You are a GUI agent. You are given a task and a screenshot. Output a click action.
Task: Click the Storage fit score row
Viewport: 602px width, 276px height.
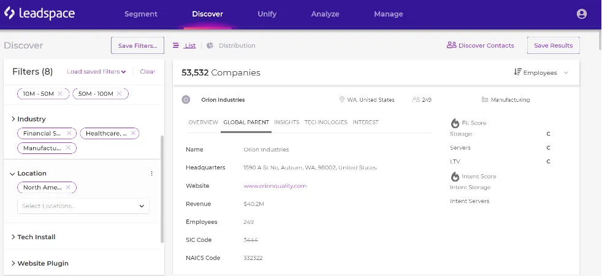tap(500, 134)
